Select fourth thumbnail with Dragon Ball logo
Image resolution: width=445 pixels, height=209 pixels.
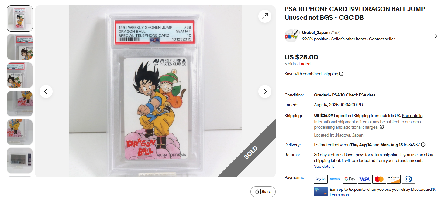20,104
